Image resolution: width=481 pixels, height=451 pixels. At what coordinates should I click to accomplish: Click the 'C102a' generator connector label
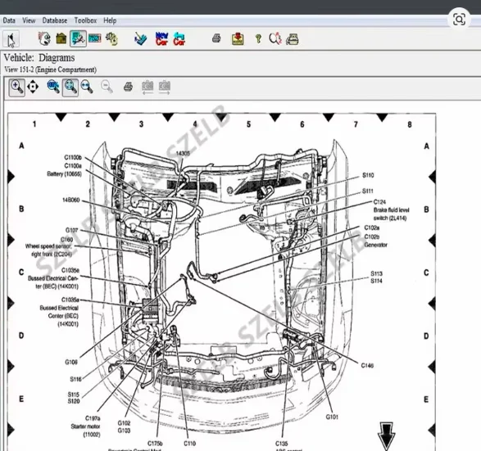point(372,228)
